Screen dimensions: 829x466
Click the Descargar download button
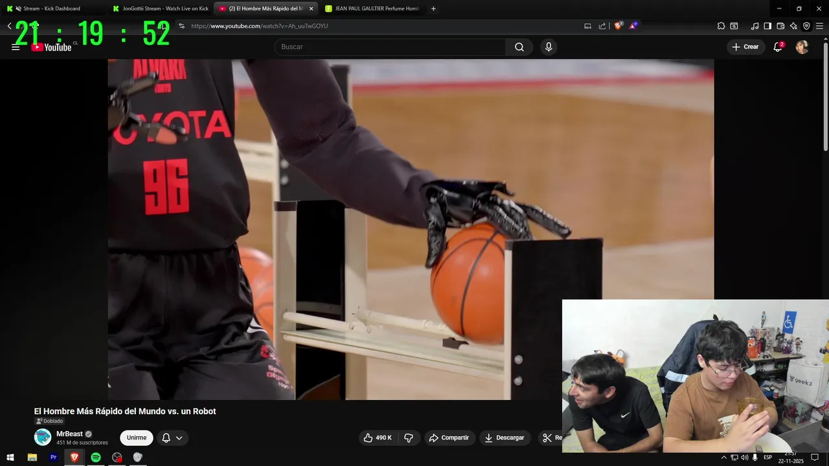(505, 438)
